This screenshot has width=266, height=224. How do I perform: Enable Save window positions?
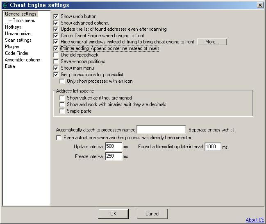(x=56, y=61)
